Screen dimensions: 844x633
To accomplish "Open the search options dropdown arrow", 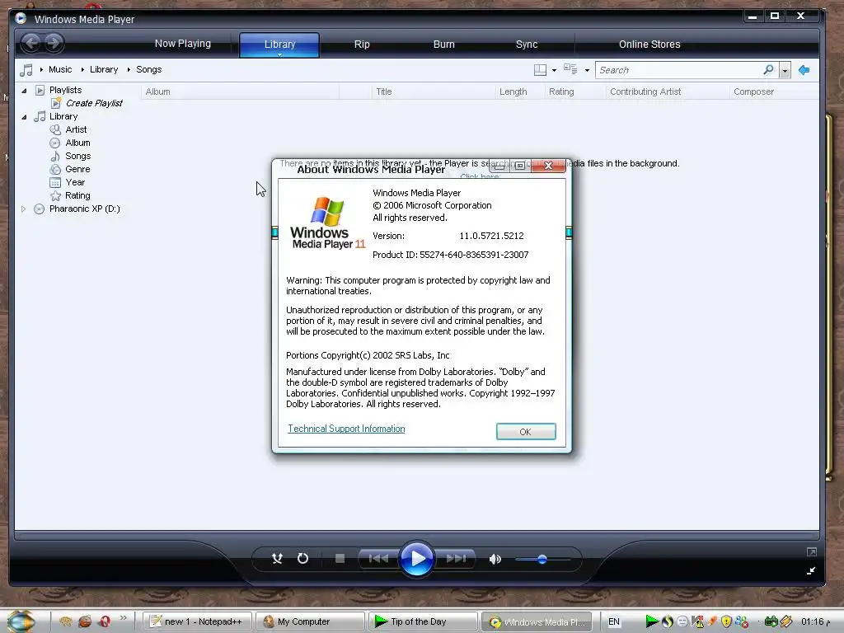I will point(785,71).
